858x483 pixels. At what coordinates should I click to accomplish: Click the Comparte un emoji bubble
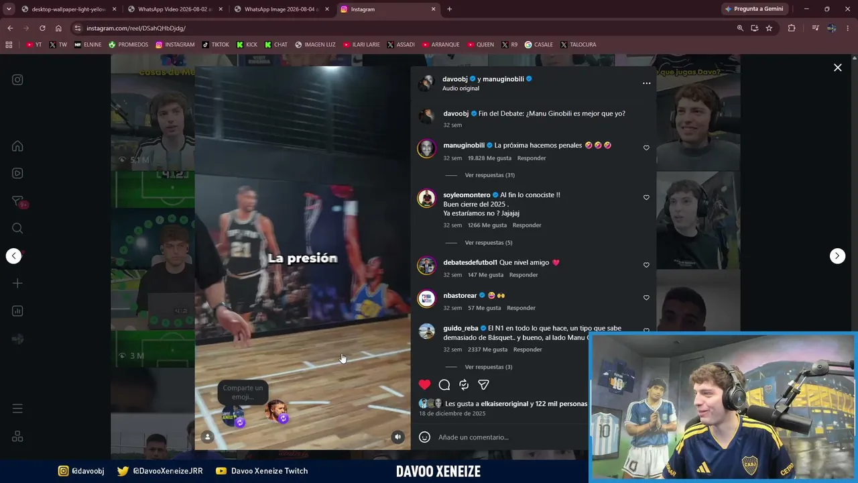coord(243,392)
